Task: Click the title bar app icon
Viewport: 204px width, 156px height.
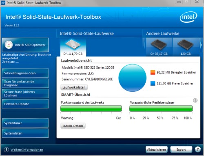Action: [x=3, y=2]
